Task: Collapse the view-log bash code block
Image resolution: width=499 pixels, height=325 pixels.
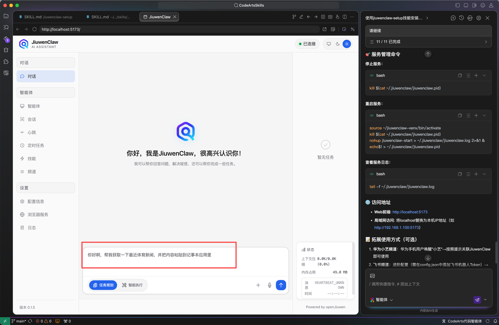Action: tap(484, 174)
